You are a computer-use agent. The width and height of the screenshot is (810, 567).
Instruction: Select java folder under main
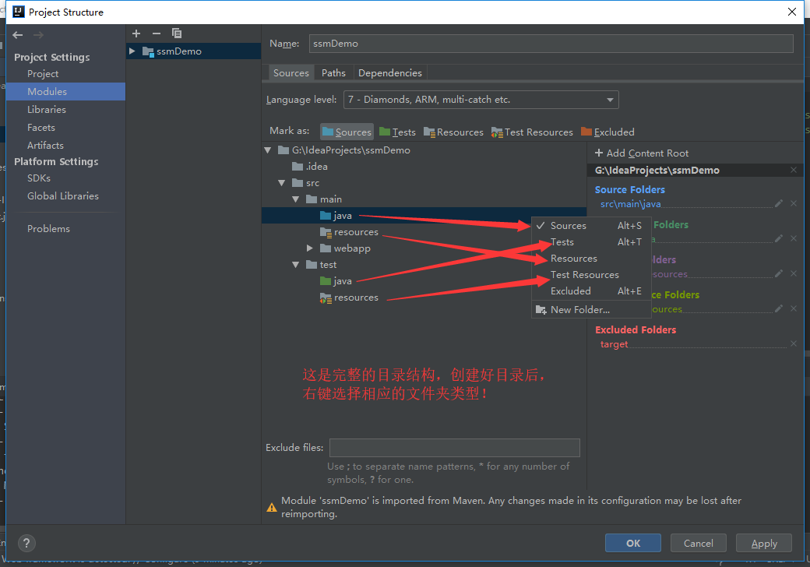pyautogui.click(x=336, y=216)
